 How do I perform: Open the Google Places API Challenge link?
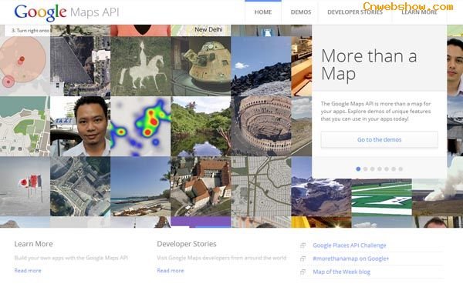(x=350, y=245)
